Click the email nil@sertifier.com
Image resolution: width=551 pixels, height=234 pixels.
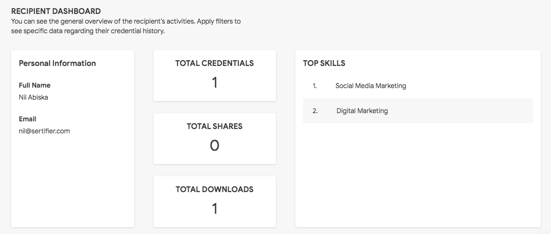(x=44, y=131)
